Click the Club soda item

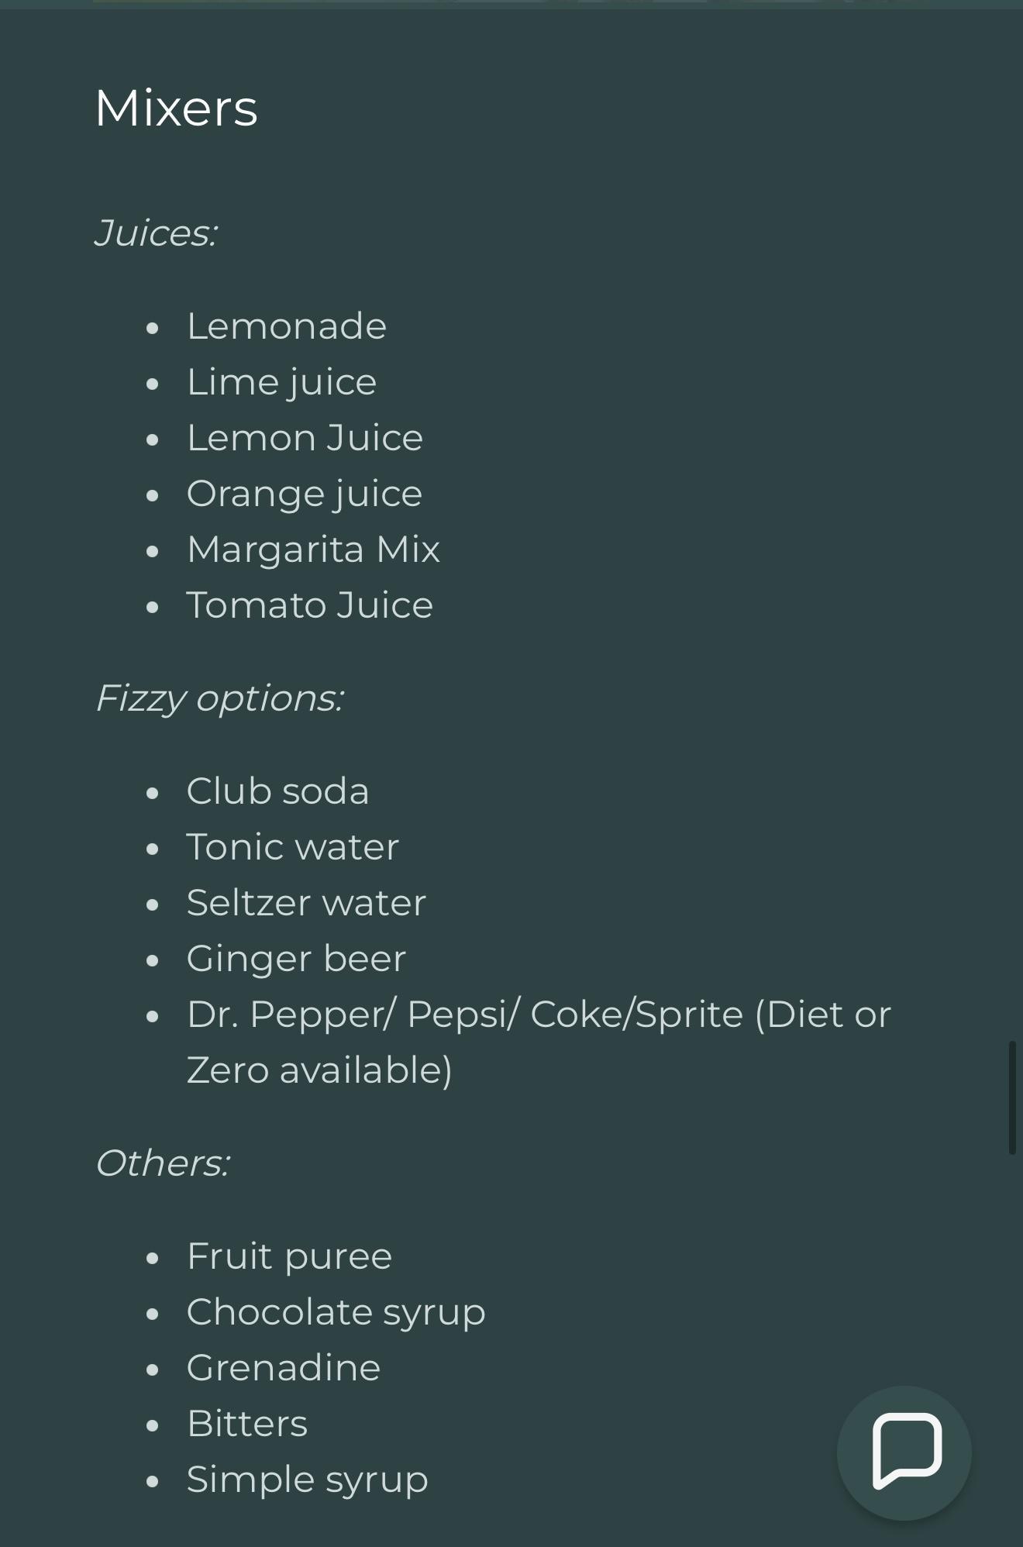277,791
